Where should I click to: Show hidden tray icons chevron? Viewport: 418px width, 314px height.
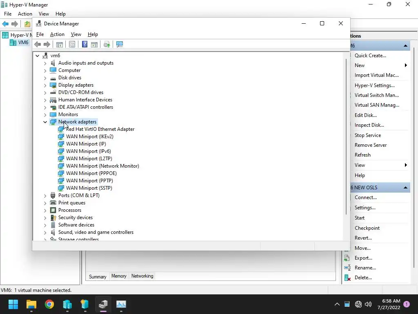click(x=337, y=304)
